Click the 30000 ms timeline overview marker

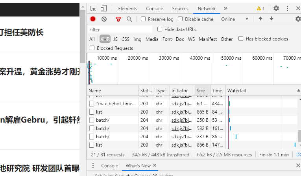click(x=169, y=58)
